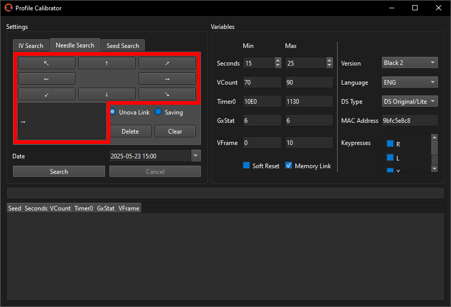Open the Seed Search tab
The image size is (451, 307).
[123, 45]
